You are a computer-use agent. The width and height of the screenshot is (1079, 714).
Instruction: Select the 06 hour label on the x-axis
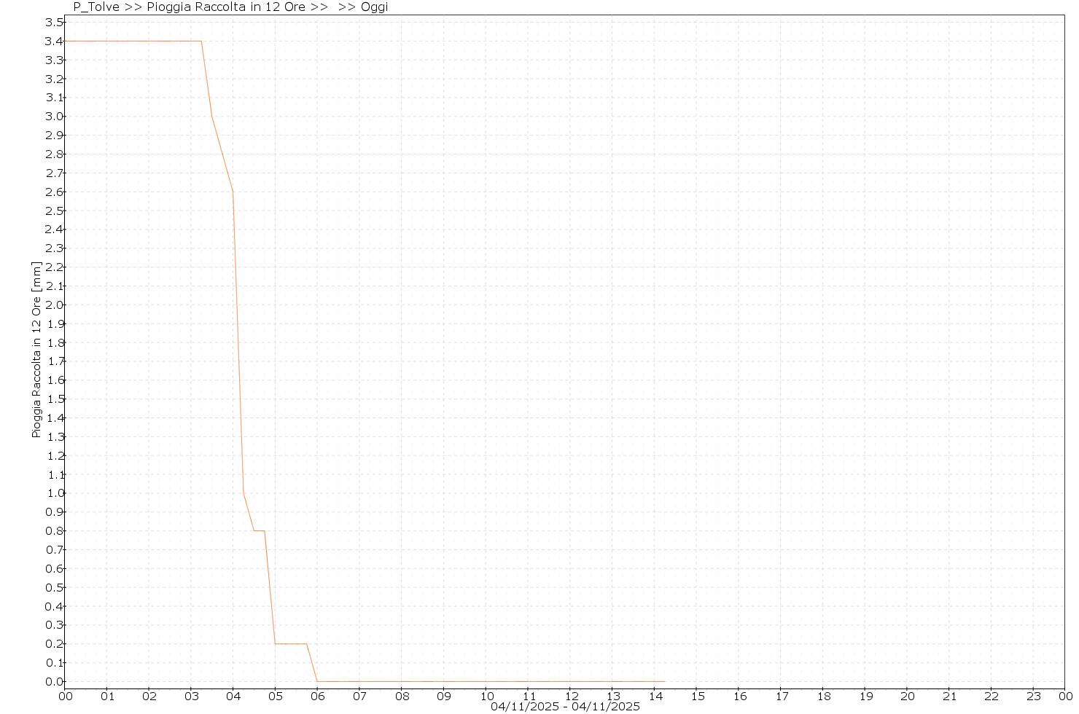click(x=317, y=697)
